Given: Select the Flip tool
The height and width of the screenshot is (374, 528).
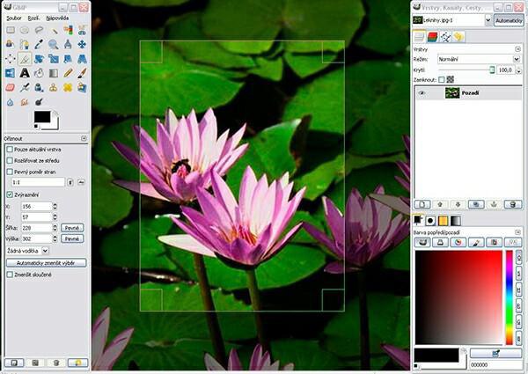Looking at the screenshot, I should click(11, 73).
